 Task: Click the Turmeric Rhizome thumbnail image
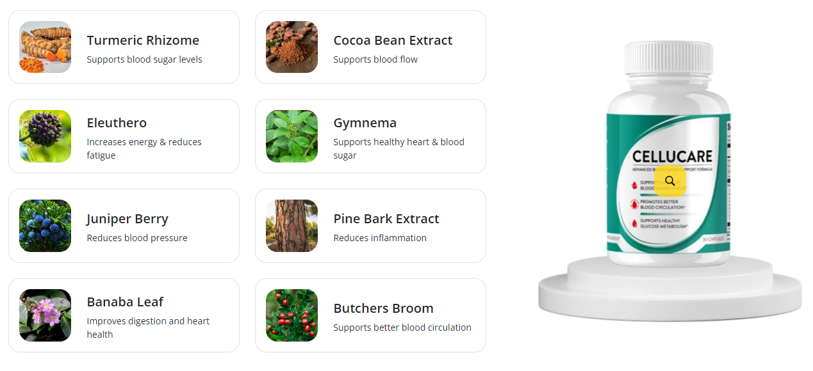(x=45, y=47)
